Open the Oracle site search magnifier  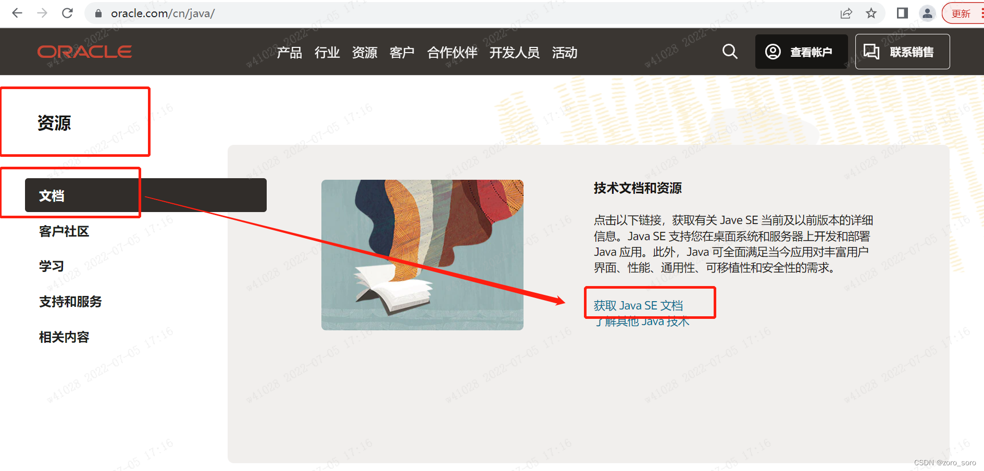coord(730,52)
